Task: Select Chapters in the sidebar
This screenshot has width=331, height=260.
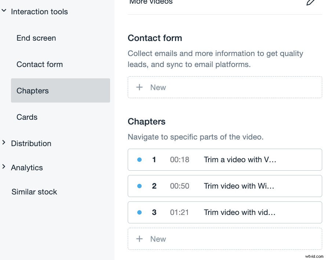Action: click(32, 91)
